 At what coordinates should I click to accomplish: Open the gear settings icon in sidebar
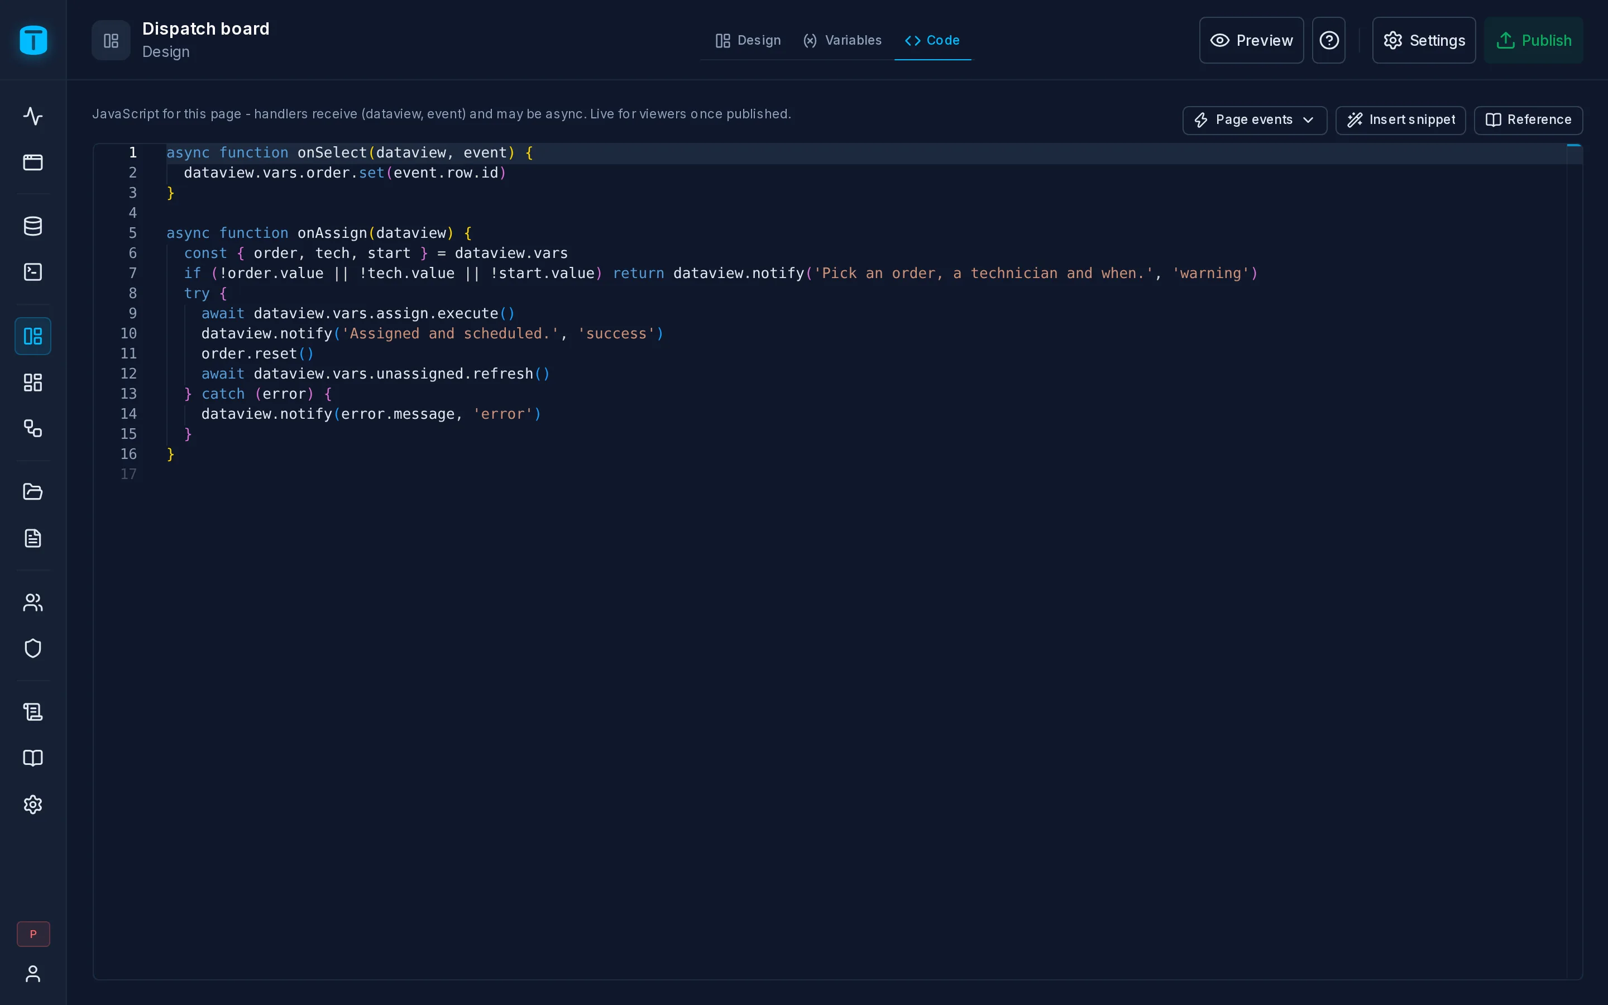pos(33,804)
